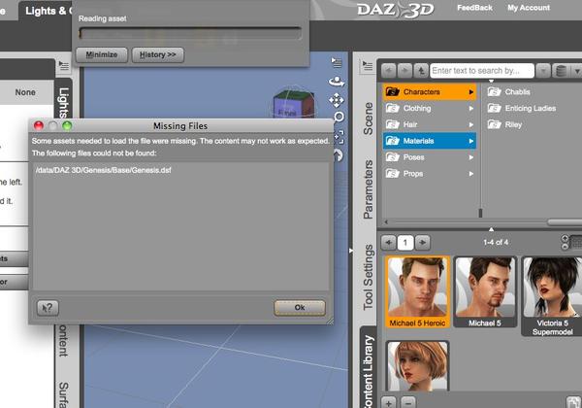Screen dimensions: 582x408
Task: Go forward in Content Library navigation
Action: [404, 71]
